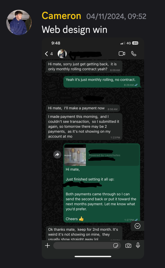Click Cameron's avatar photo
This screenshot has width=165, height=268.
pyautogui.click(x=19, y=22)
